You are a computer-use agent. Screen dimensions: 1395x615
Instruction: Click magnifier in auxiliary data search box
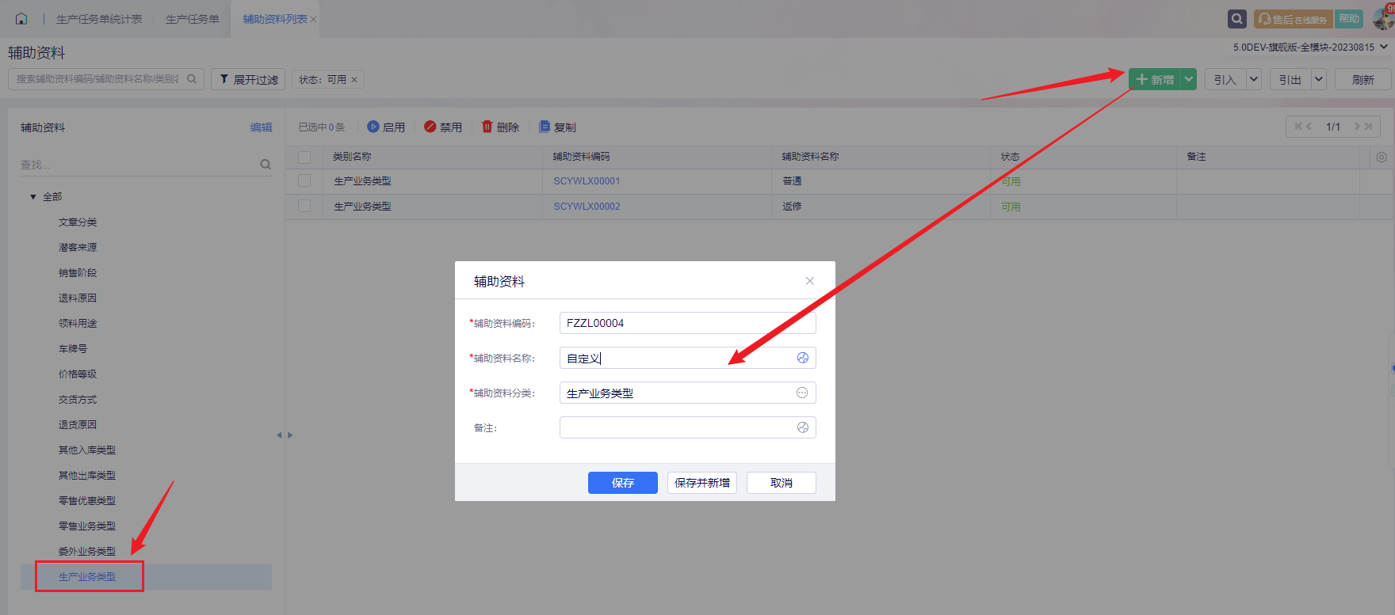tap(191, 79)
